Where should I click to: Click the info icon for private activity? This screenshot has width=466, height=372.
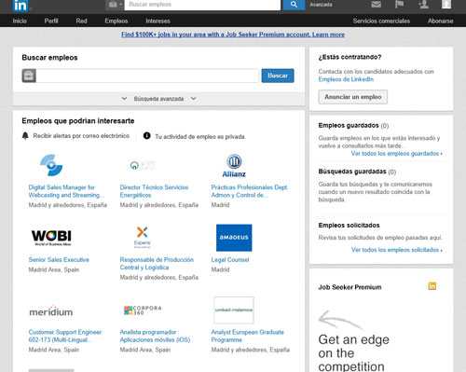tap(146, 136)
